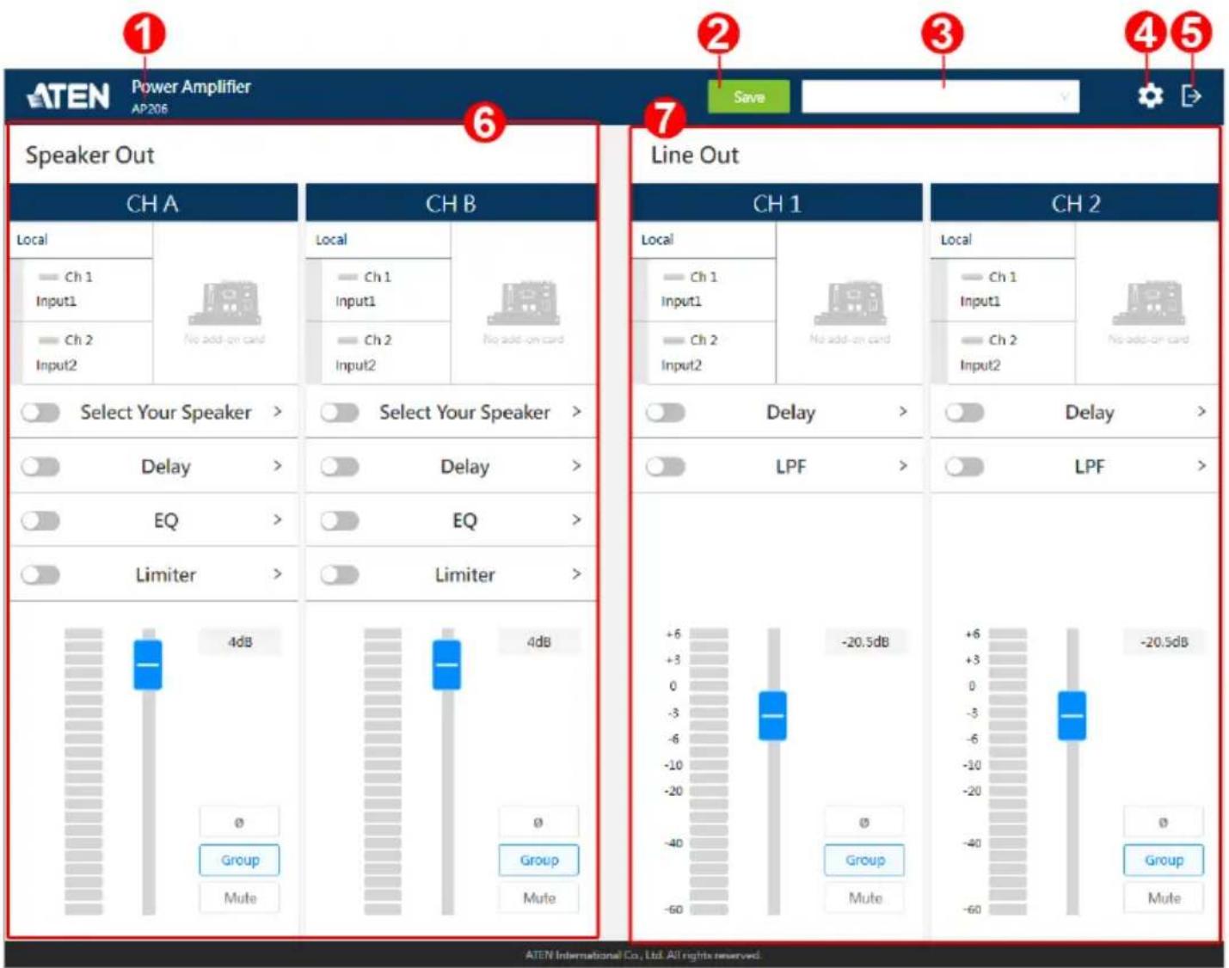
Task: Enable LPF switch on Line Out CH 2
Action: 964,467
